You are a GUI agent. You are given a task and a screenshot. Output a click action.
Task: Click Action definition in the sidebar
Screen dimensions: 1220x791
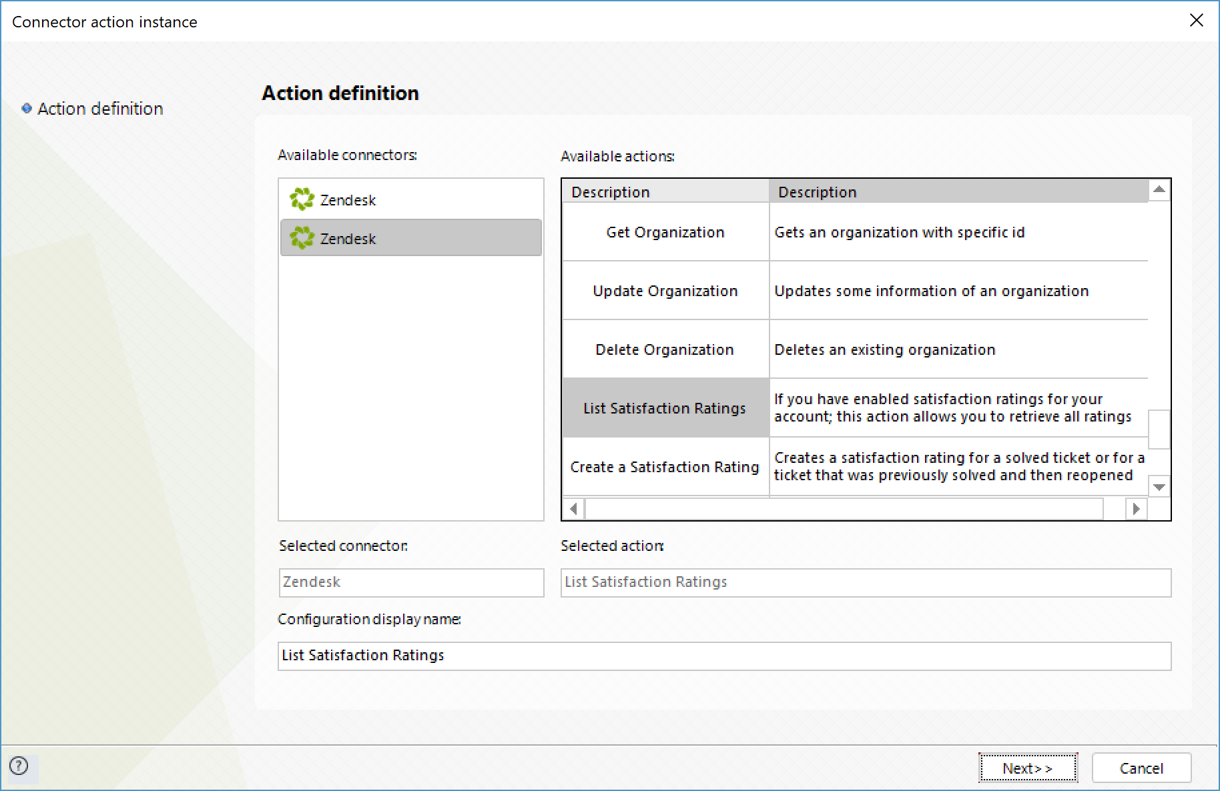(100, 109)
